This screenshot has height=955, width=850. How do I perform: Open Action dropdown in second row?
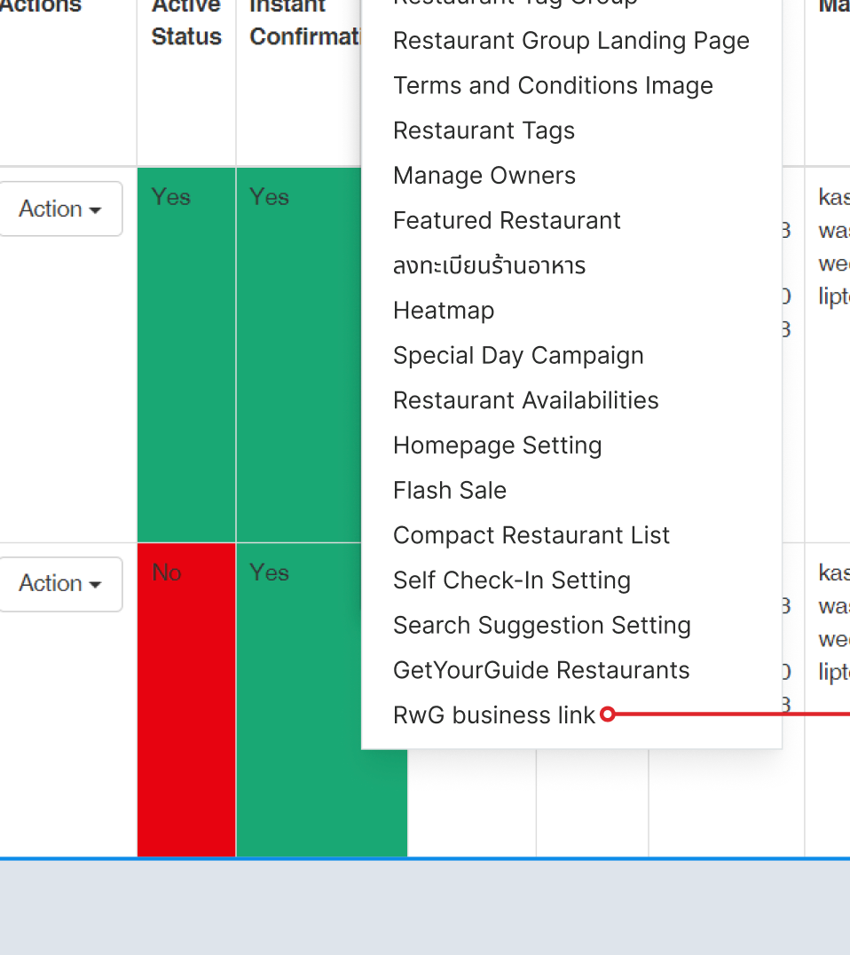click(60, 584)
